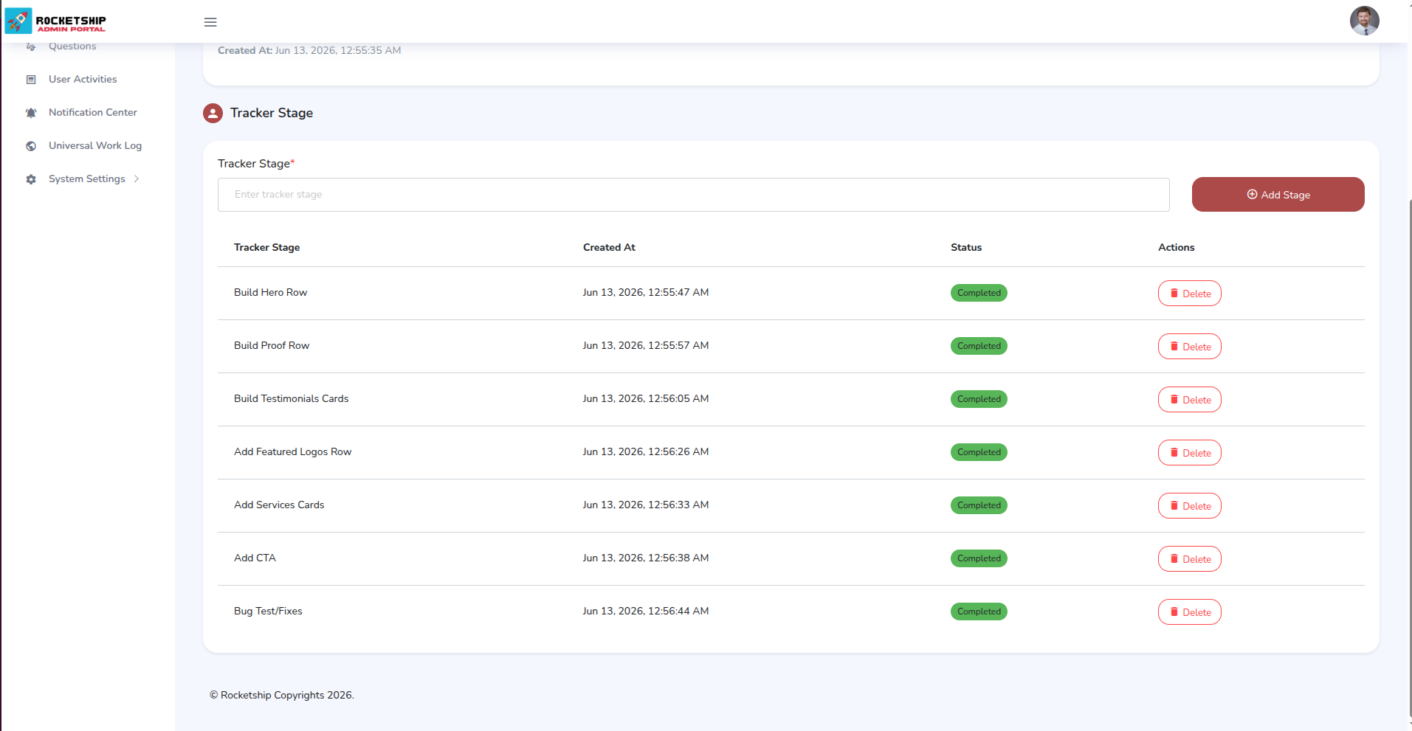Image resolution: width=1412 pixels, height=731 pixels.
Task: Delete the Build Testimonials Cards stage
Action: click(x=1189, y=400)
